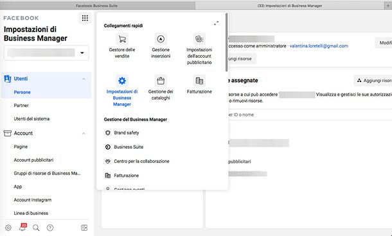Open the help question mark icon
Screen dimensions: 392x236
(x=50, y=228)
